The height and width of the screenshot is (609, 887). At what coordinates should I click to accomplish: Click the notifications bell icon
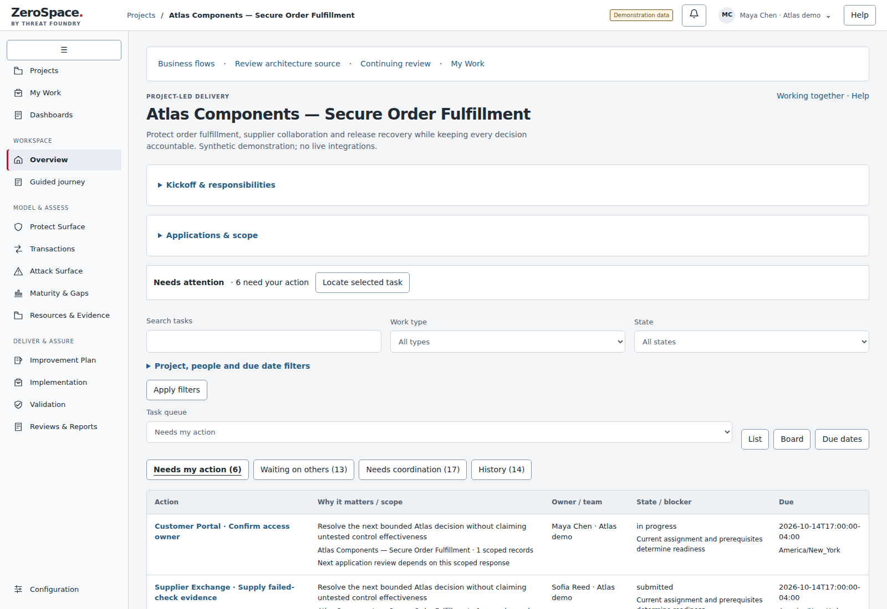(x=694, y=15)
